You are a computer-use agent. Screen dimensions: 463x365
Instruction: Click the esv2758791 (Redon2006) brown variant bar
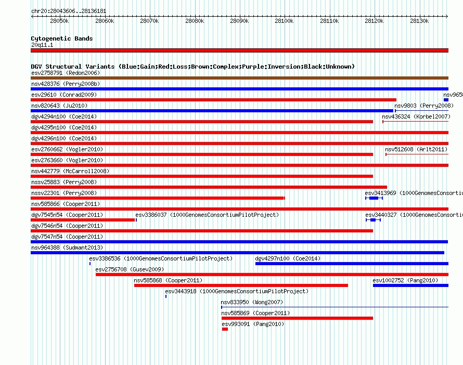(x=239, y=78)
